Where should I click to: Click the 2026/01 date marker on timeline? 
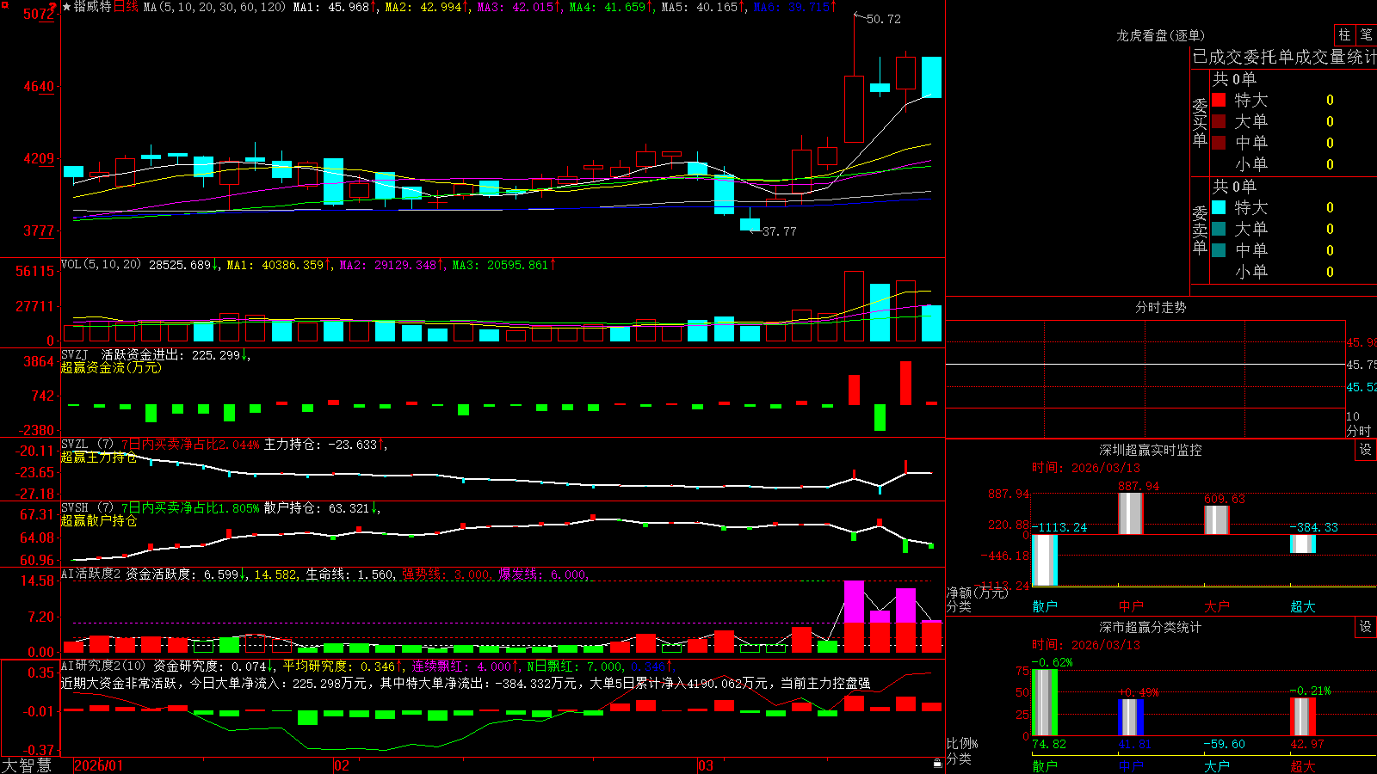[x=99, y=765]
